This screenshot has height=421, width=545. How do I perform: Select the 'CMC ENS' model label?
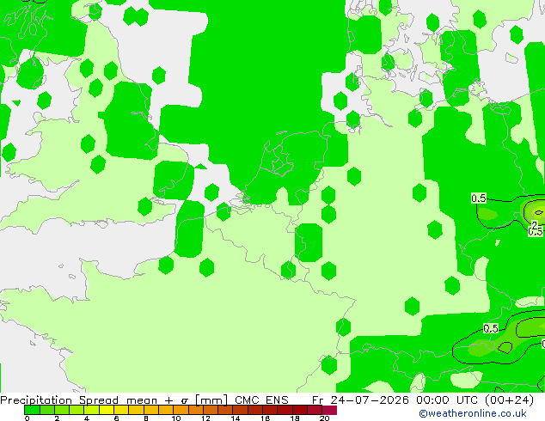tap(261, 400)
